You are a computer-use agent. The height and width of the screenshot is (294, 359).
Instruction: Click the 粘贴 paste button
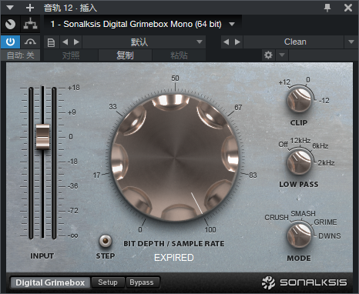179,55
